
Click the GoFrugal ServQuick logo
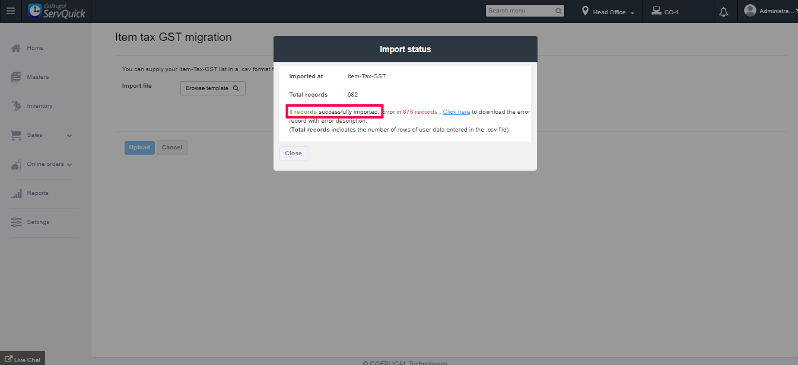57,11
